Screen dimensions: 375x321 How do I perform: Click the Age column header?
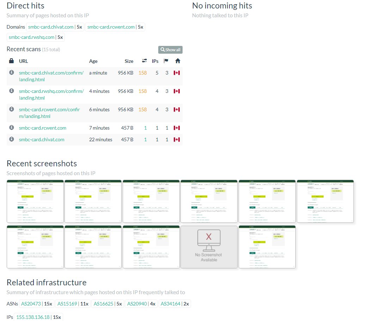coord(93,61)
